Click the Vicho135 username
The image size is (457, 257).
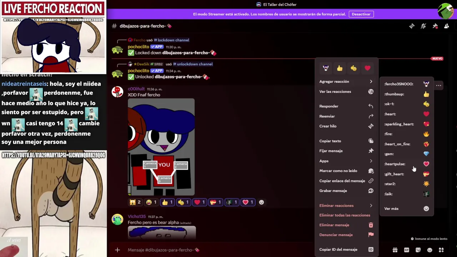click(x=137, y=216)
